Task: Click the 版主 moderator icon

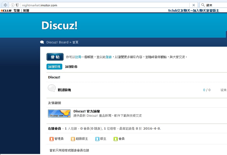Action: (x=97, y=139)
